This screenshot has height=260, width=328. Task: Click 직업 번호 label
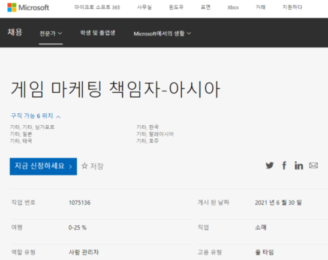(23, 202)
